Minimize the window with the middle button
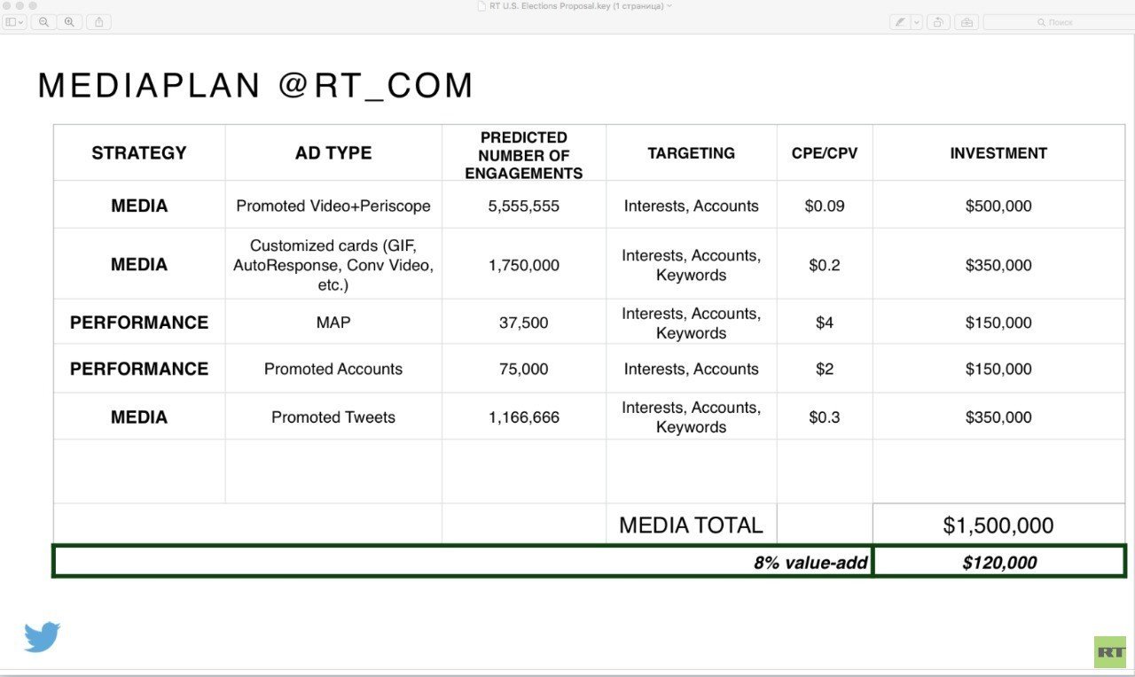The width and height of the screenshot is (1135, 677). tap(20, 5)
